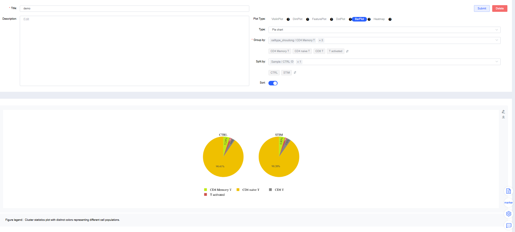Screen dimensions: 515x232
Task: Open the Group.by dropdown
Action: point(384,40)
